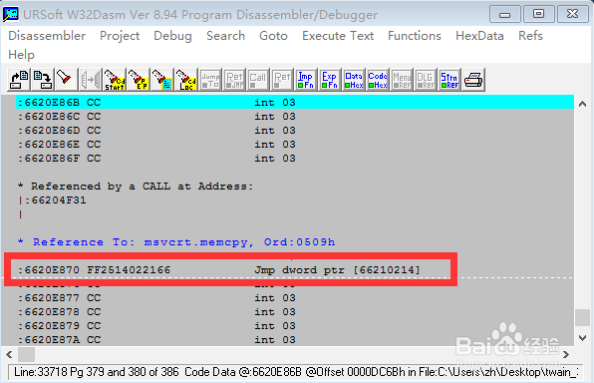Screen dimensions: 594x383
Task: Open the Execute Text menu
Action: [x=338, y=36]
